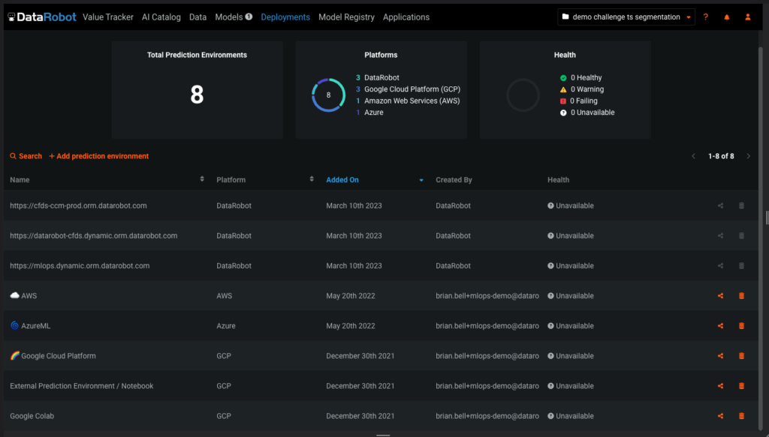Open https://mlops.dynamic.orm.datarobot.com environment
The width and height of the screenshot is (769, 437).
[80, 266]
